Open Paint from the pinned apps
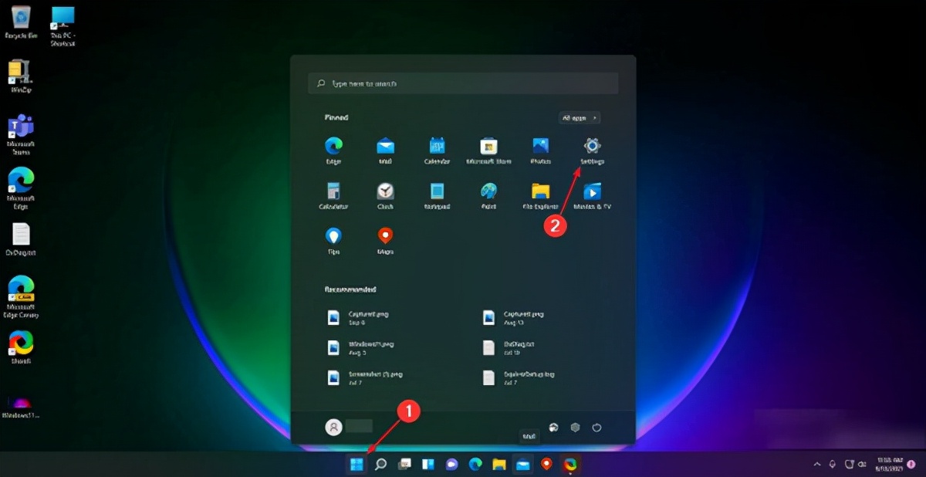The width and height of the screenshot is (926, 477). [x=488, y=195]
